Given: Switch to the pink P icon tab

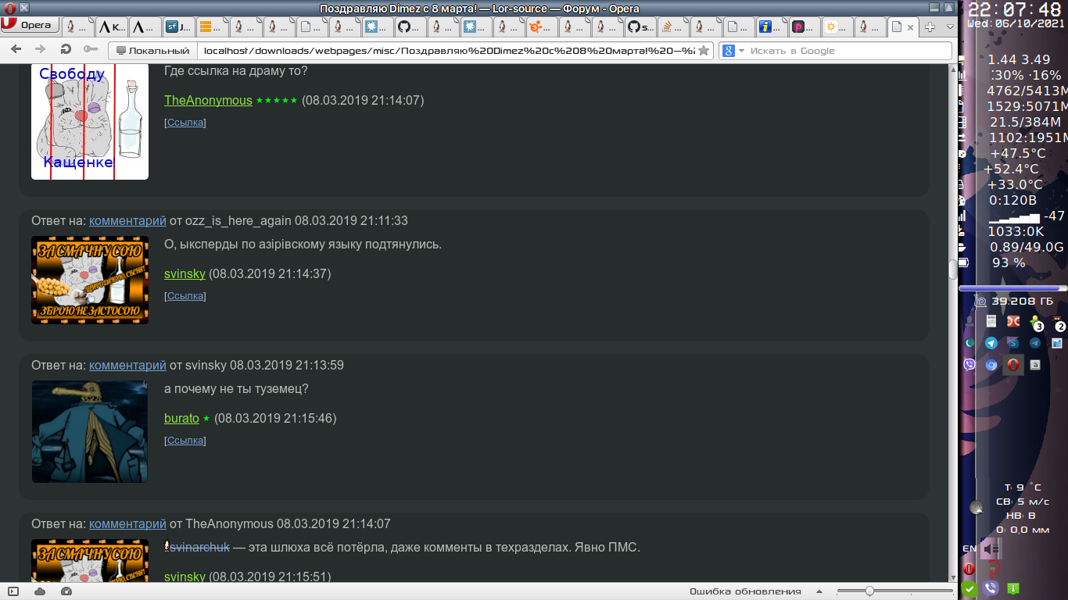Looking at the screenshot, I should click(803, 27).
